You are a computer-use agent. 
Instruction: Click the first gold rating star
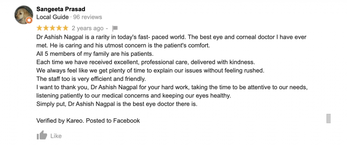(x=39, y=28)
